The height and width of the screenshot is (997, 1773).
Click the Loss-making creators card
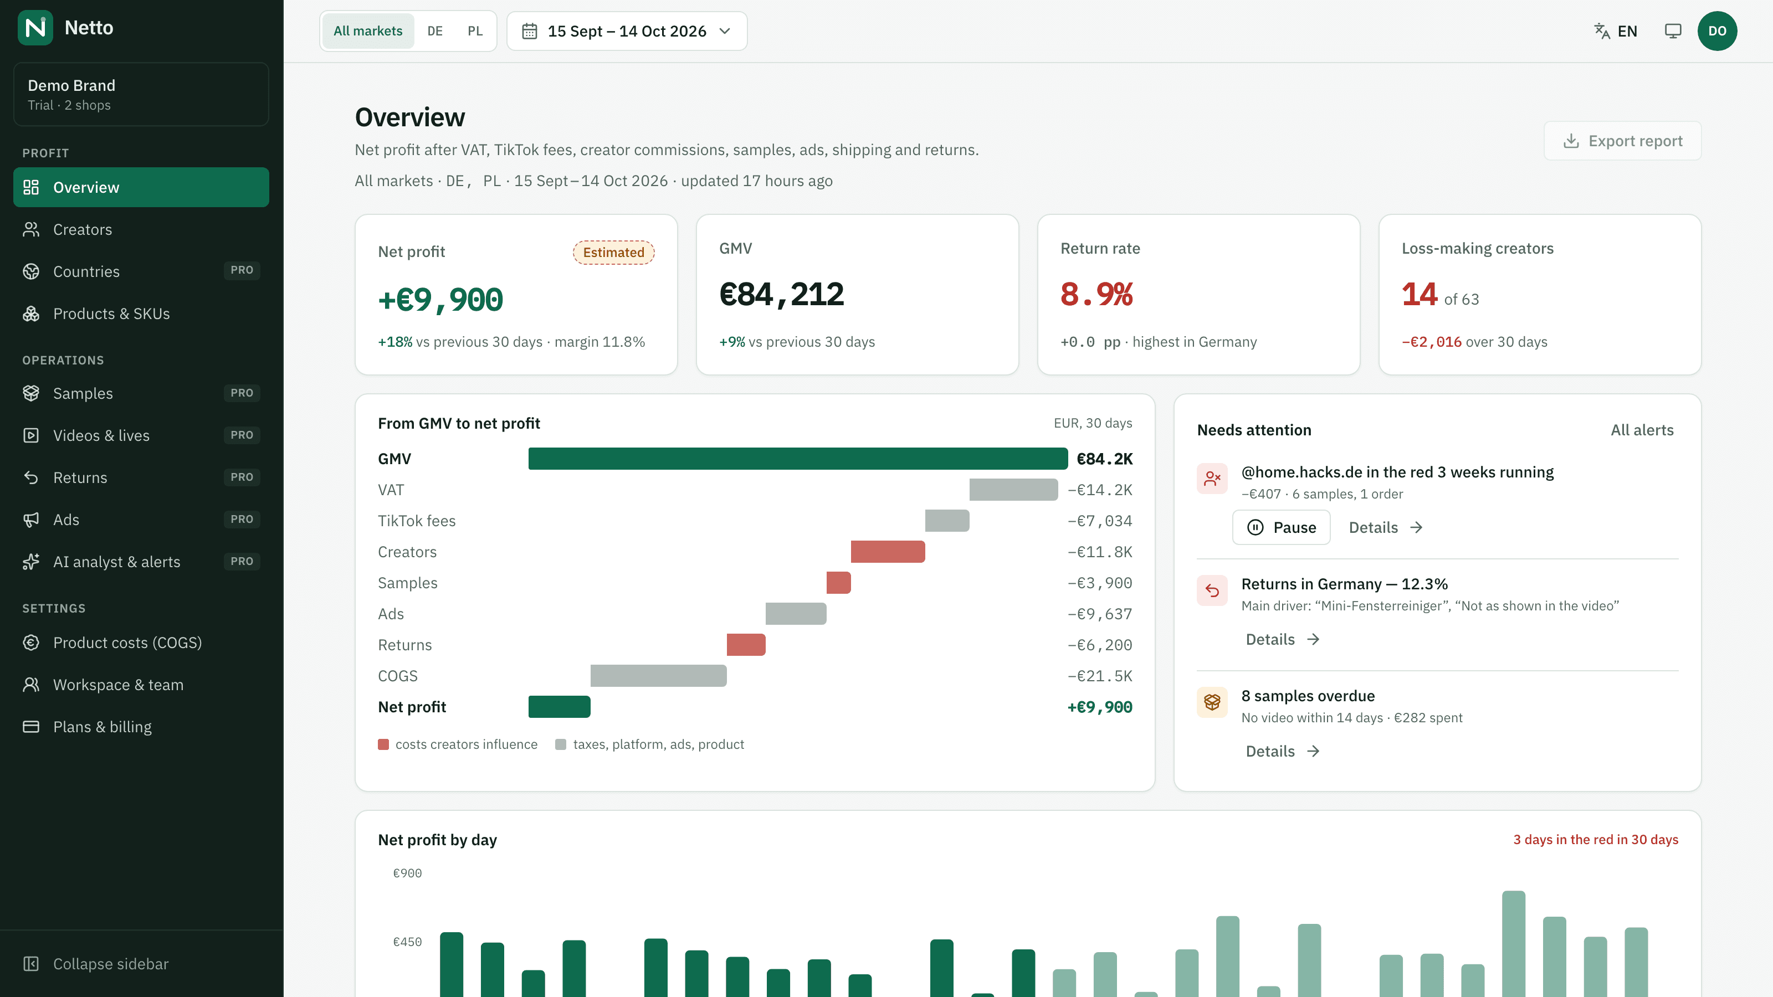point(1540,295)
